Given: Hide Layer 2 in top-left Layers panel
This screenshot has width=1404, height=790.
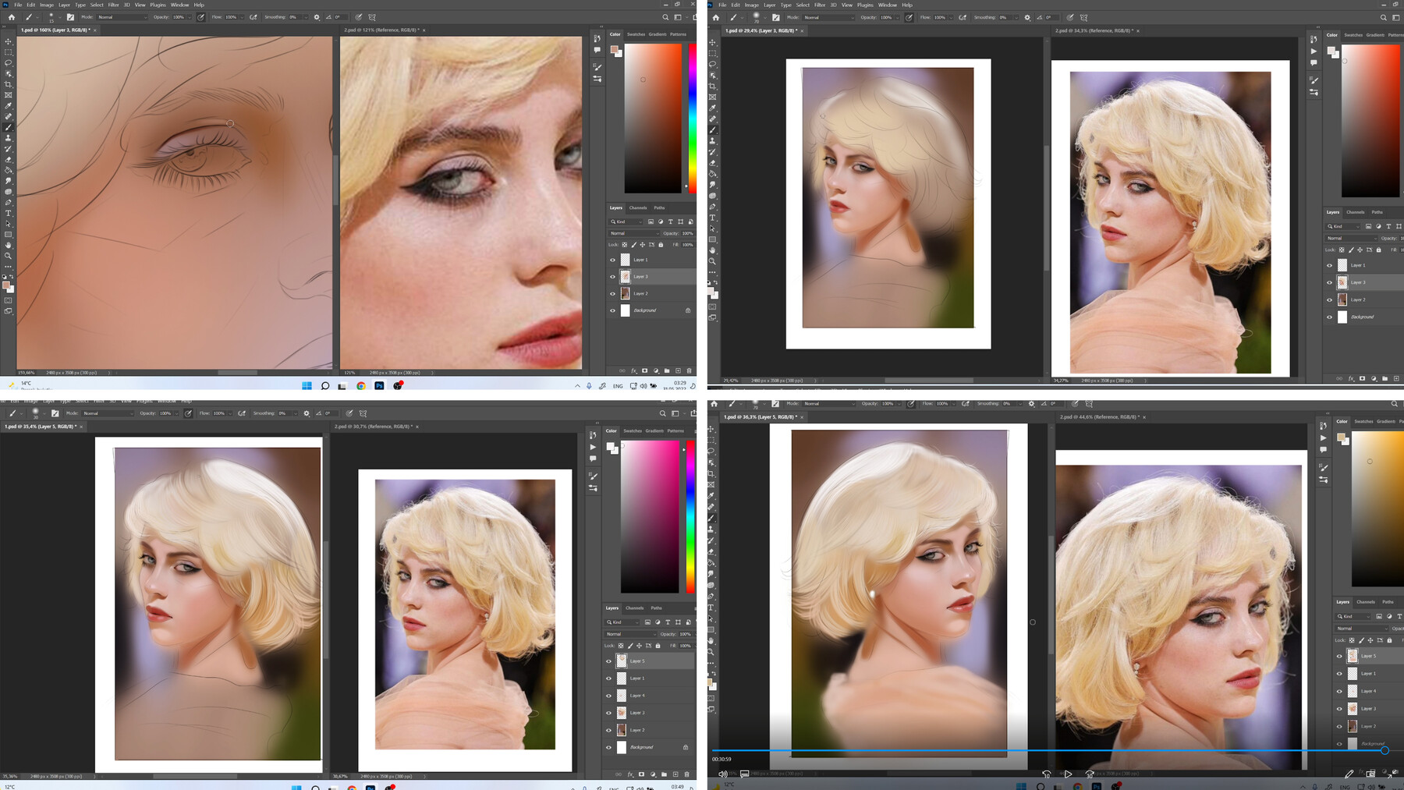Looking at the screenshot, I should 612,293.
